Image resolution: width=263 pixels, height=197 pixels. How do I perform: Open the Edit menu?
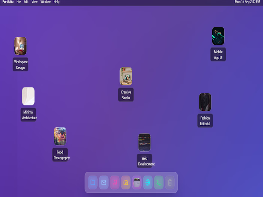(x=26, y=2)
